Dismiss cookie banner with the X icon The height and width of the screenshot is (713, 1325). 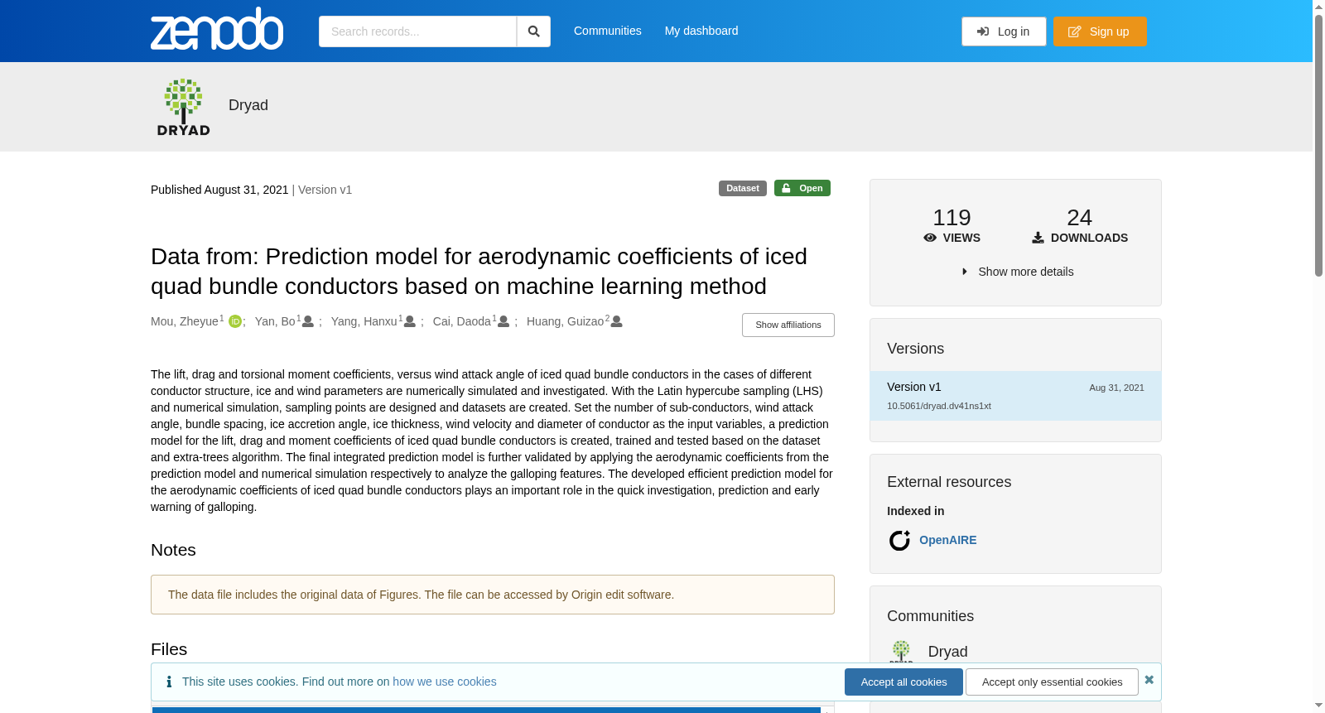point(1149,680)
